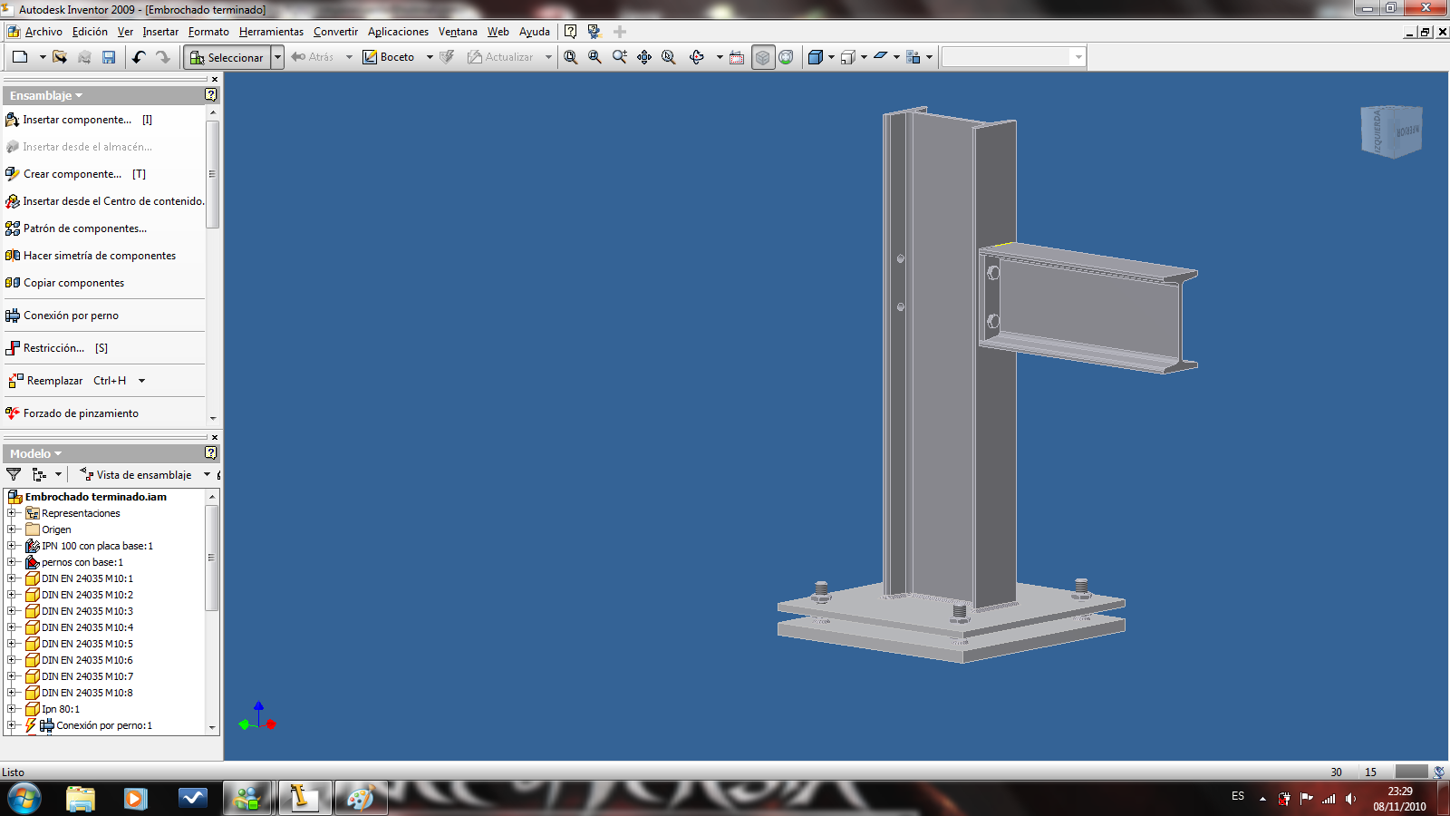1450x816 pixels.
Task: Activate the Rotate view tool
Action: tap(697, 57)
